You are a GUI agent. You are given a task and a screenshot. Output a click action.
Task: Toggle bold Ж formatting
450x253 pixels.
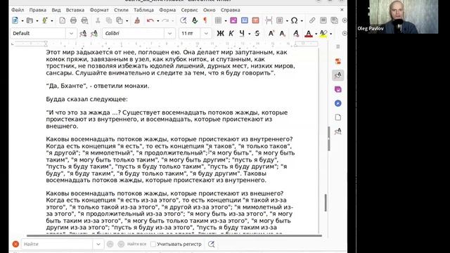click(x=220, y=34)
